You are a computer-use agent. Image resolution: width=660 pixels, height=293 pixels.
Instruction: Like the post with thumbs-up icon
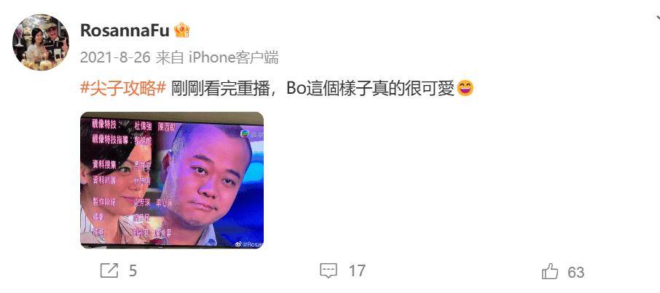coord(550,270)
